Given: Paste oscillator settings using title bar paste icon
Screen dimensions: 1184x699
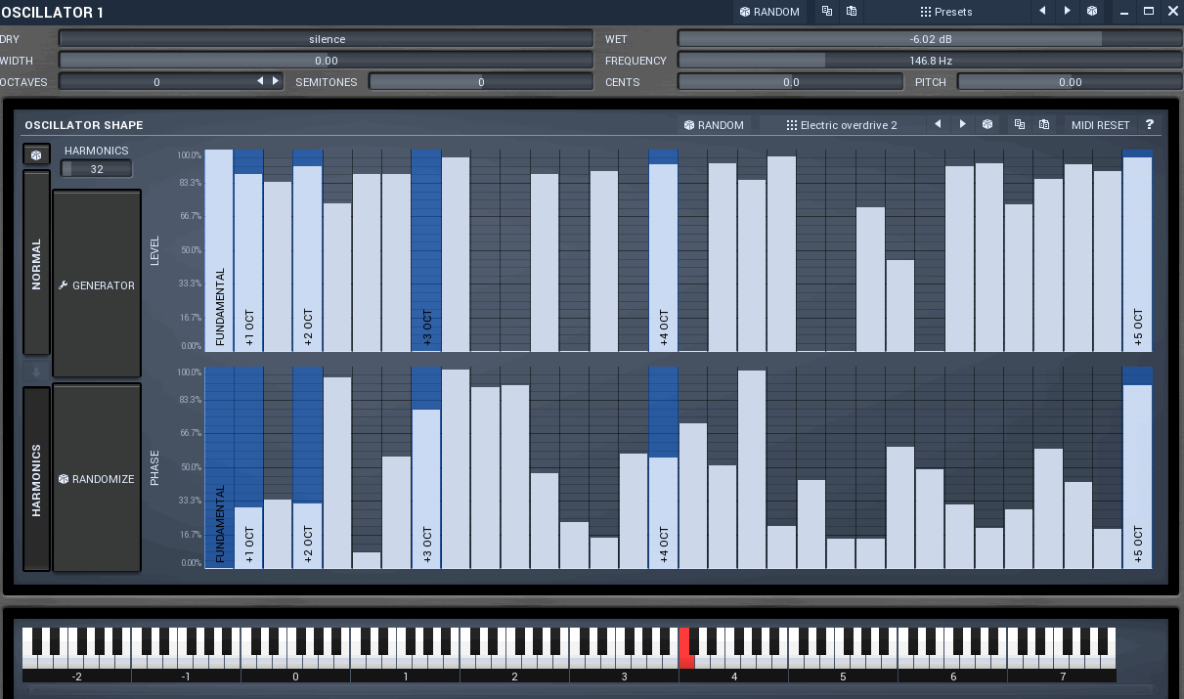Looking at the screenshot, I should click(852, 12).
